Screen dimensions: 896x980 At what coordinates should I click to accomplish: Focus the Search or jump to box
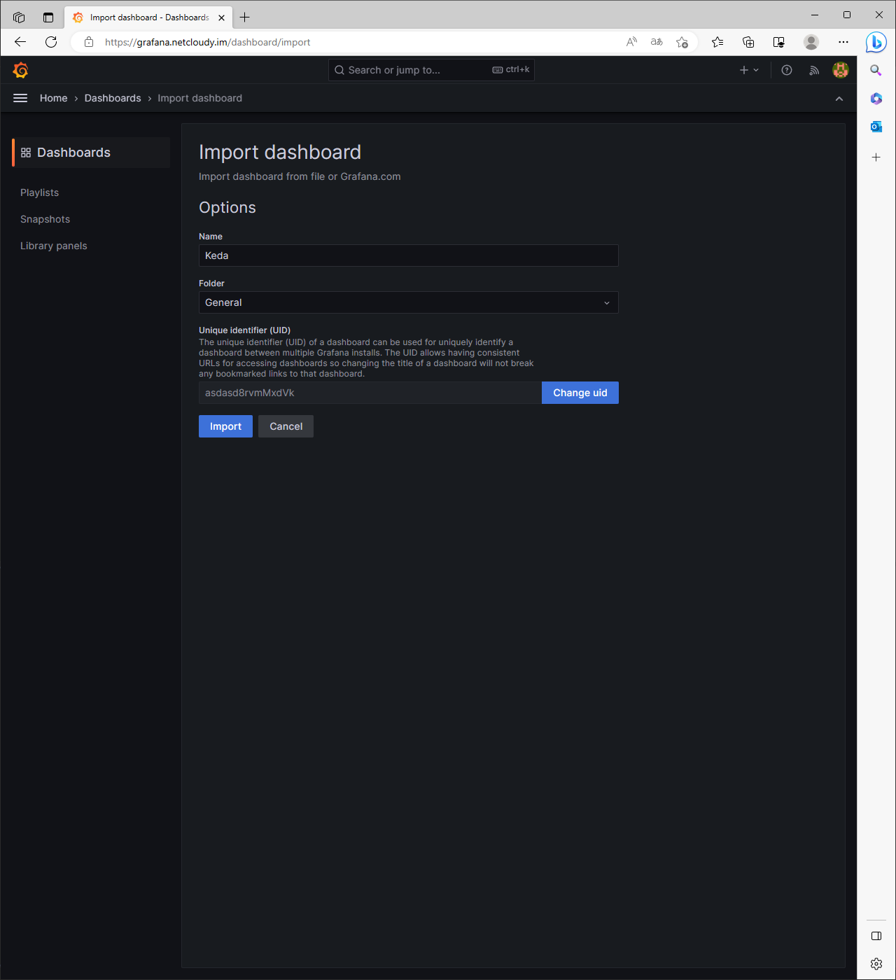pos(431,70)
